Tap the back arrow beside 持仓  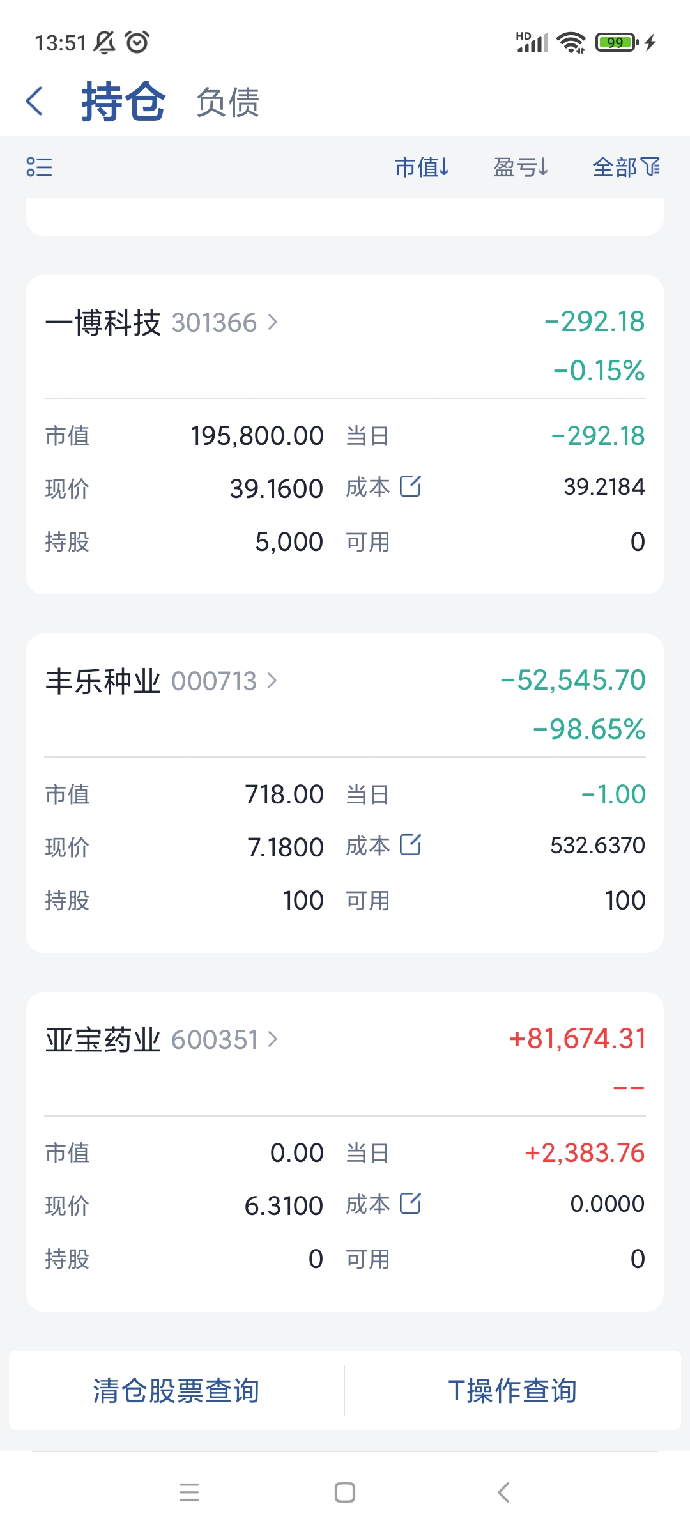[x=34, y=102]
